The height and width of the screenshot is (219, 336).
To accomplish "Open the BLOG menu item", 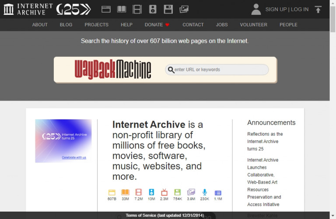I will pos(66,25).
